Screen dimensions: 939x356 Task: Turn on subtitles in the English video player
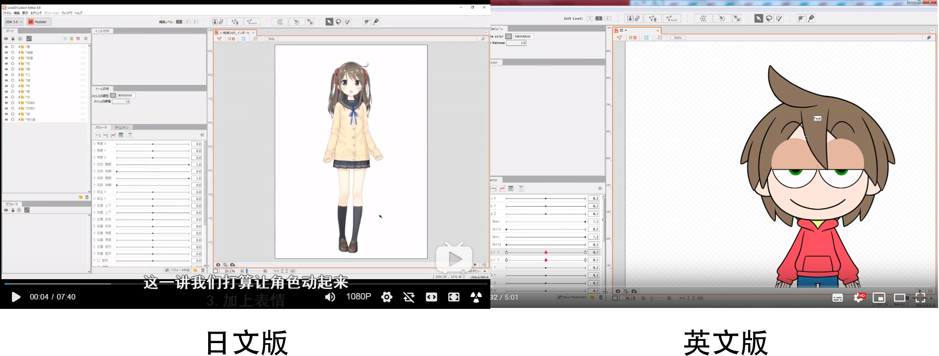click(838, 298)
